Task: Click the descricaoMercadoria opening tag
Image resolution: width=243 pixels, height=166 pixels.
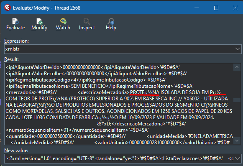Action: 104,92
